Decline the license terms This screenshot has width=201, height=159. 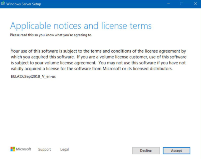coord(146,150)
